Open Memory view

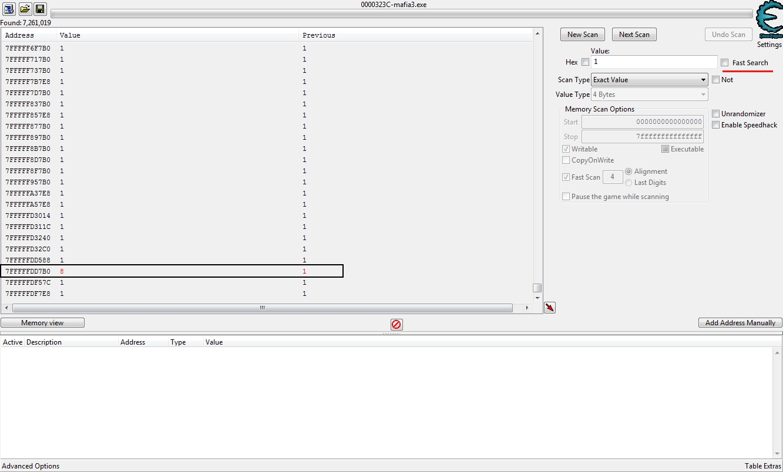(x=42, y=323)
